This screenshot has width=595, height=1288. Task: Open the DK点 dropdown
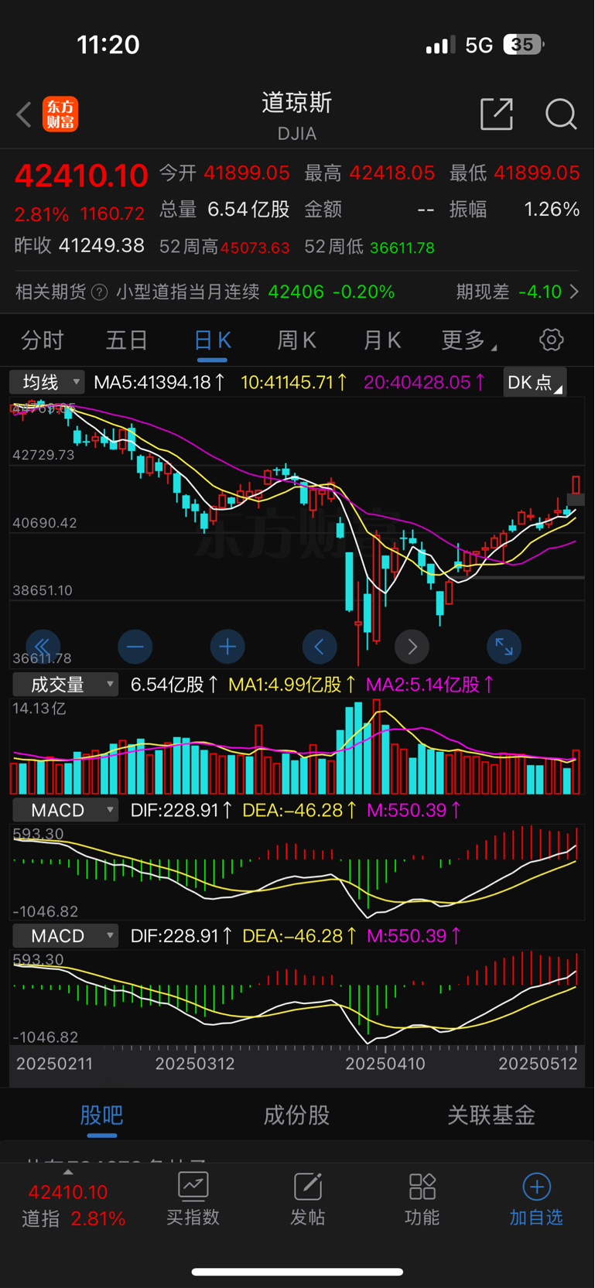(x=535, y=382)
